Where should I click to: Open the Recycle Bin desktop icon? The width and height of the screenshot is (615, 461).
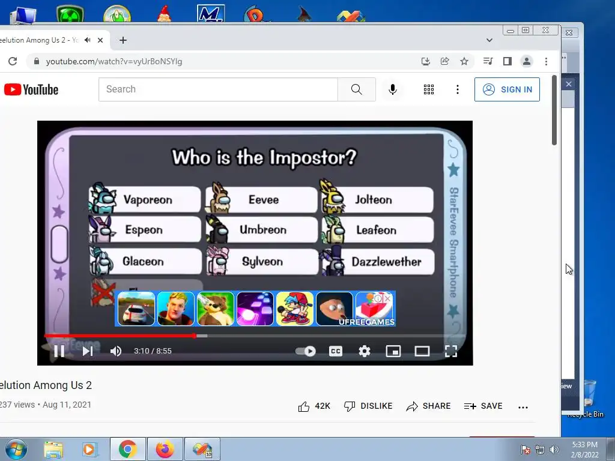pyautogui.click(x=588, y=398)
